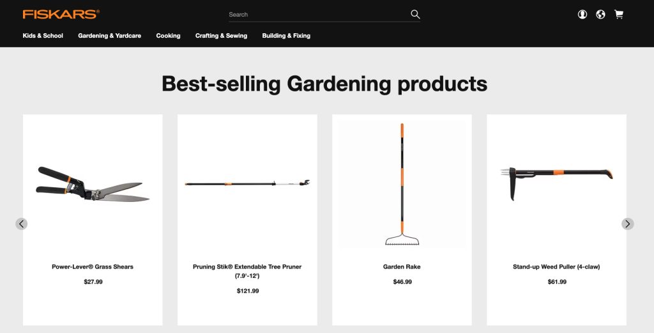Image resolution: width=654 pixels, height=333 pixels.
Task: Click the $121.99 price
Action: click(x=248, y=291)
